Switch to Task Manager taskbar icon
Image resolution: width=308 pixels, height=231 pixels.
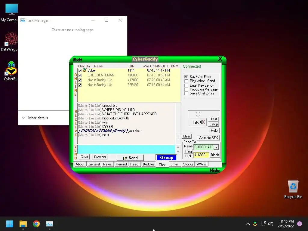coord(50,224)
